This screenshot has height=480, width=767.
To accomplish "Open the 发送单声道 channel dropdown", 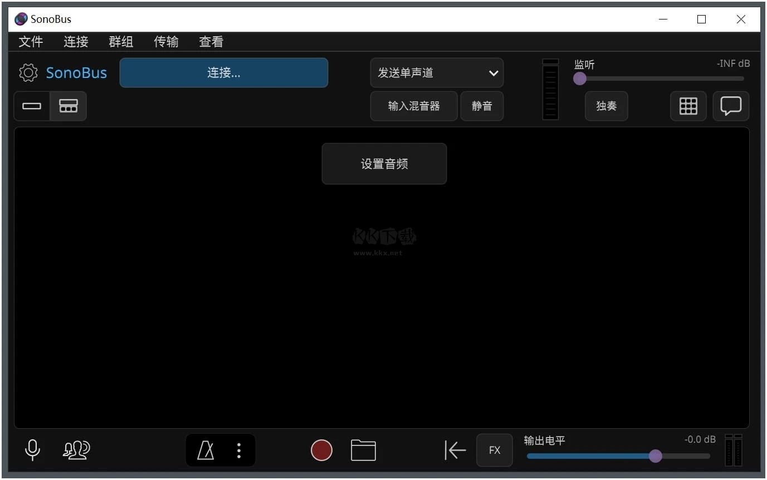I will pos(437,72).
